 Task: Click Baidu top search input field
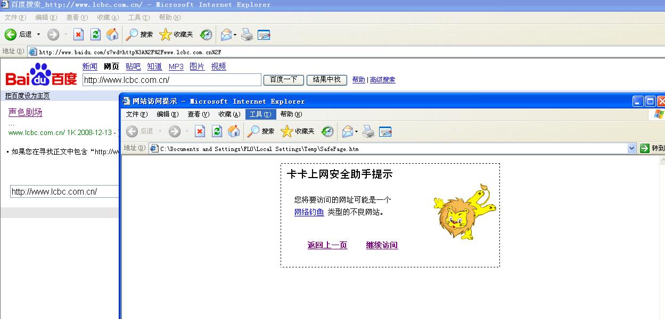click(x=172, y=80)
